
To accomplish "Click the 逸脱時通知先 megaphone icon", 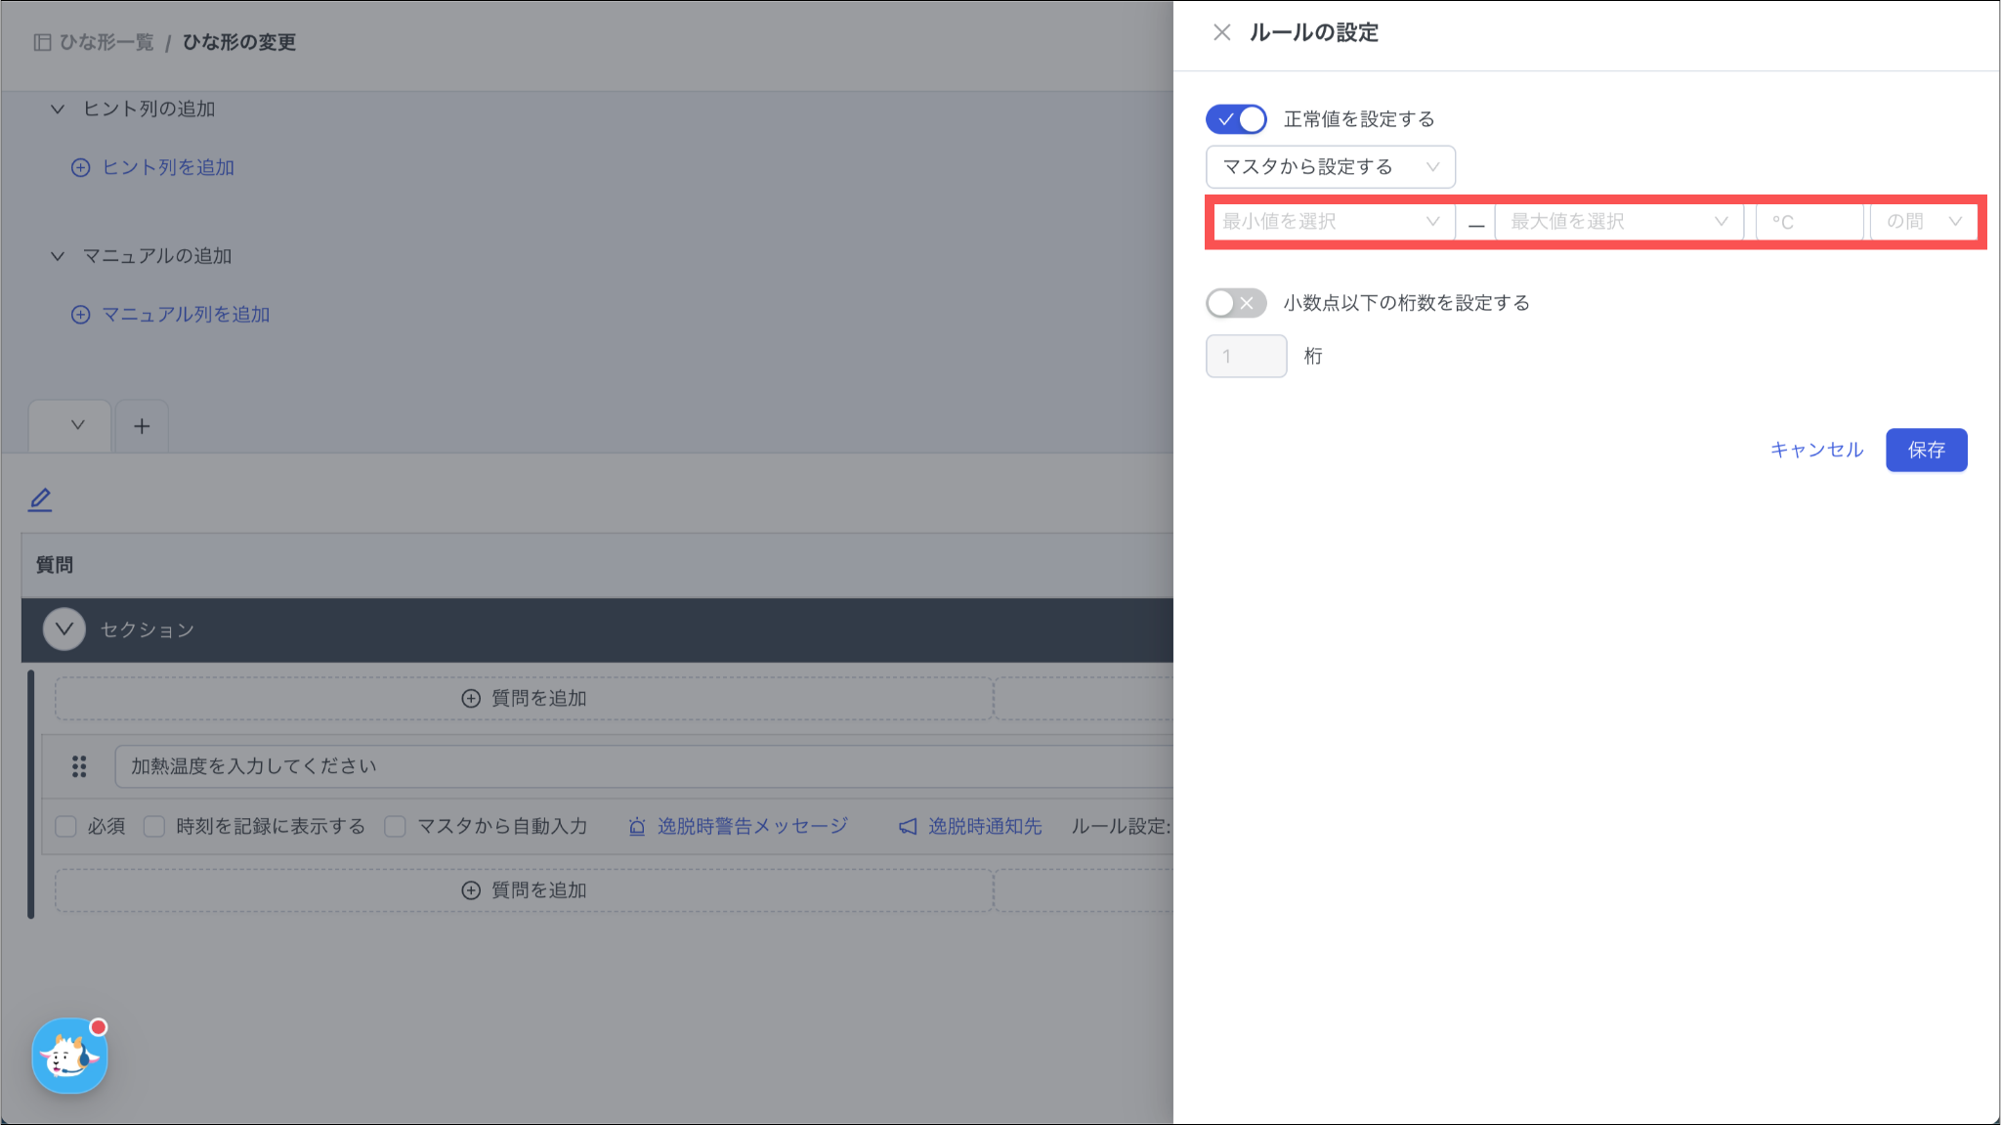I will (x=908, y=827).
